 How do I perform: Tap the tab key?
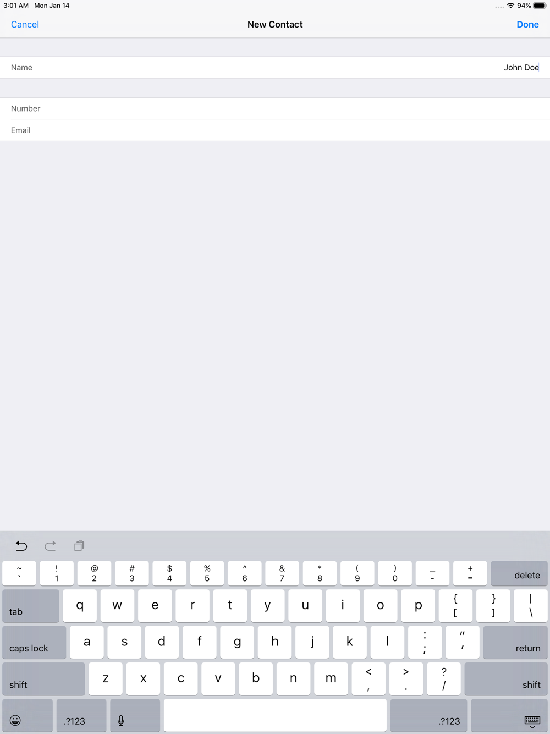click(x=31, y=606)
